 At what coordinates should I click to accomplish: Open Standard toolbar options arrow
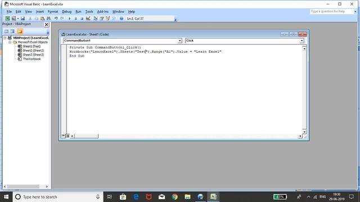(175, 20)
